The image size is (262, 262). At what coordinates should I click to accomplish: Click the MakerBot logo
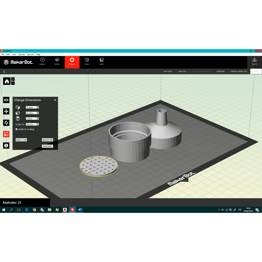click(x=18, y=62)
